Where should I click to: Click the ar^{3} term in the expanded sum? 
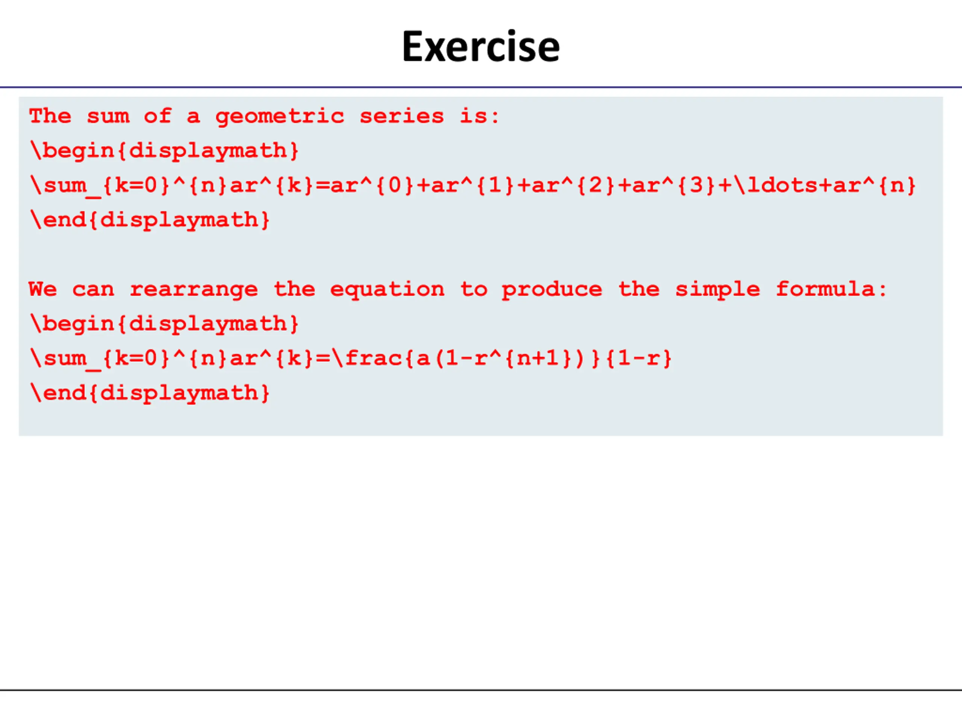pyautogui.click(x=673, y=186)
